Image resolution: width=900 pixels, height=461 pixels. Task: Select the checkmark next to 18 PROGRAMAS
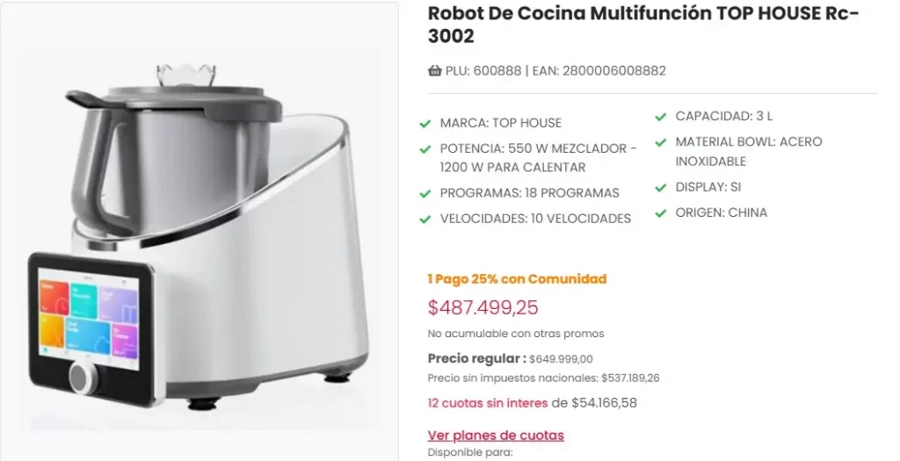pos(425,193)
